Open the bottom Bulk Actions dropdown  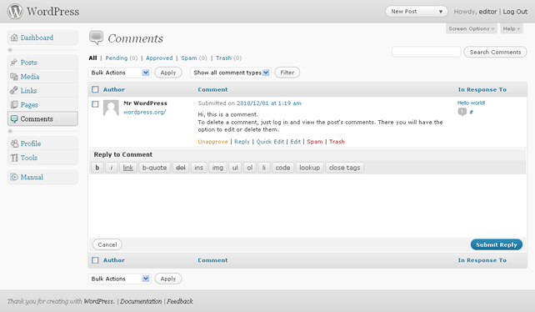point(120,279)
